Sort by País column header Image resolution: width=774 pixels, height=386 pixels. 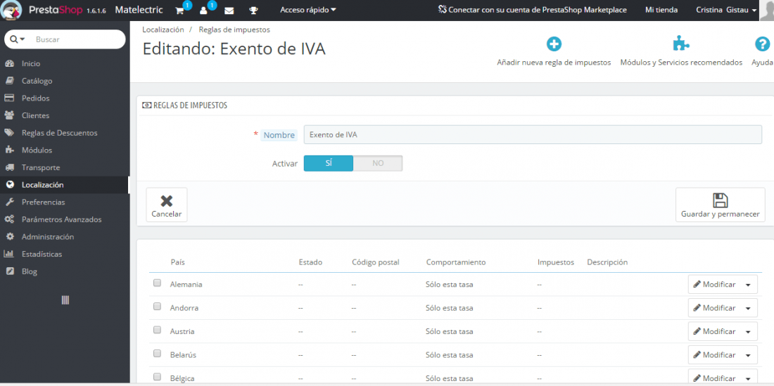pyautogui.click(x=178, y=262)
